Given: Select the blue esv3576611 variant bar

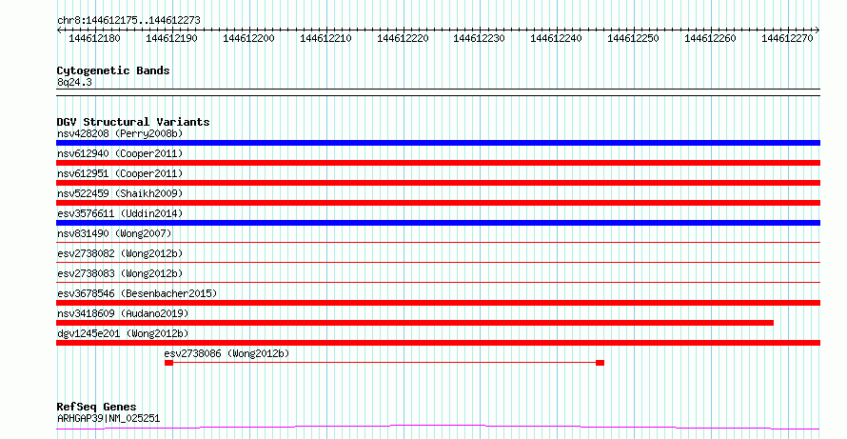Looking at the screenshot, I should click(438, 223).
